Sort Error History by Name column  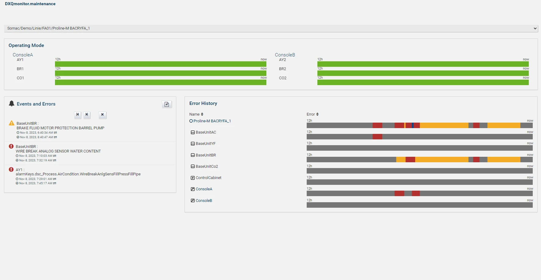(x=196, y=114)
